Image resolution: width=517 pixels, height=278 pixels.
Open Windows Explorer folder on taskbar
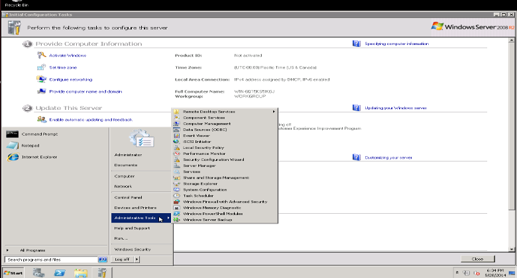tap(81, 273)
